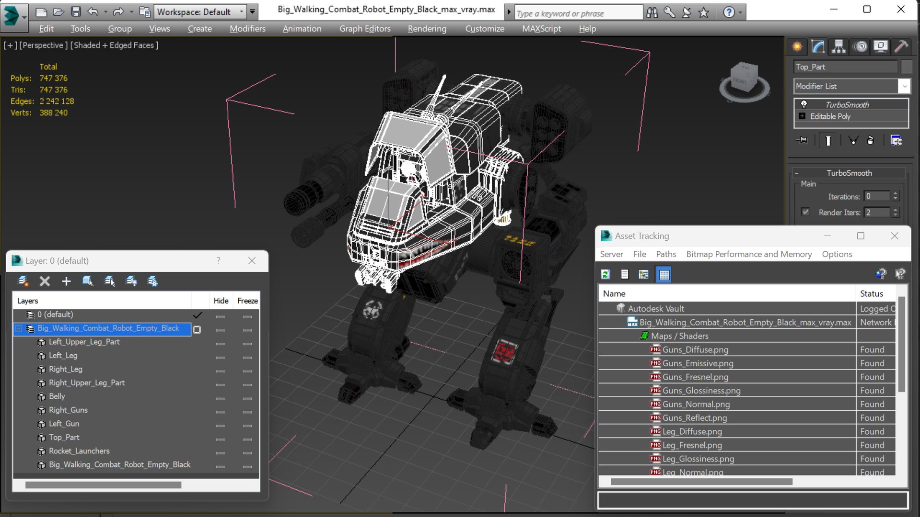
Task: Open the Create command panel tab
Action: (x=797, y=46)
